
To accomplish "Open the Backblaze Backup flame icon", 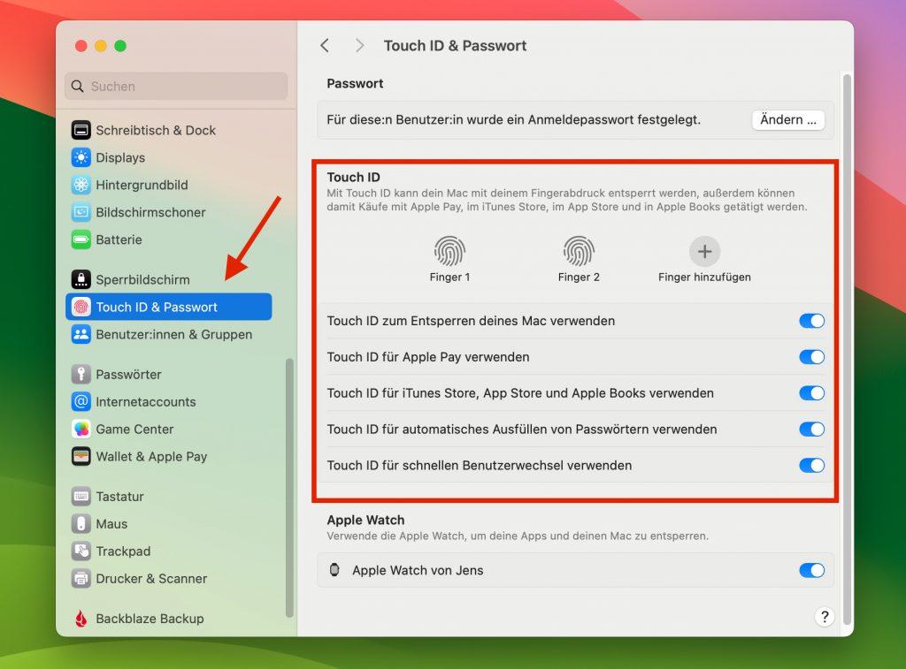I will coord(81,619).
